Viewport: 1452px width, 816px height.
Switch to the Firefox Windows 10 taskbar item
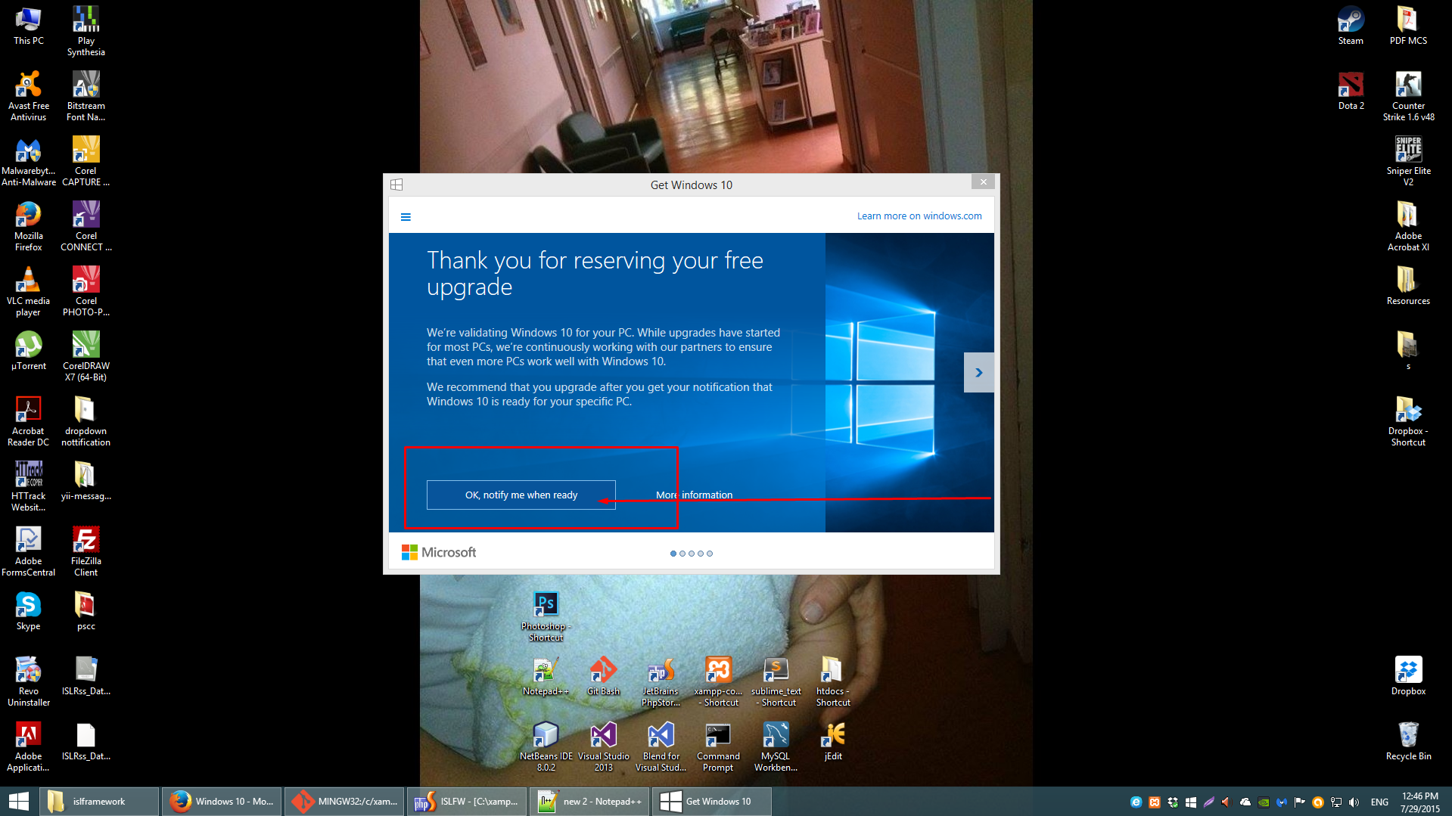[222, 802]
